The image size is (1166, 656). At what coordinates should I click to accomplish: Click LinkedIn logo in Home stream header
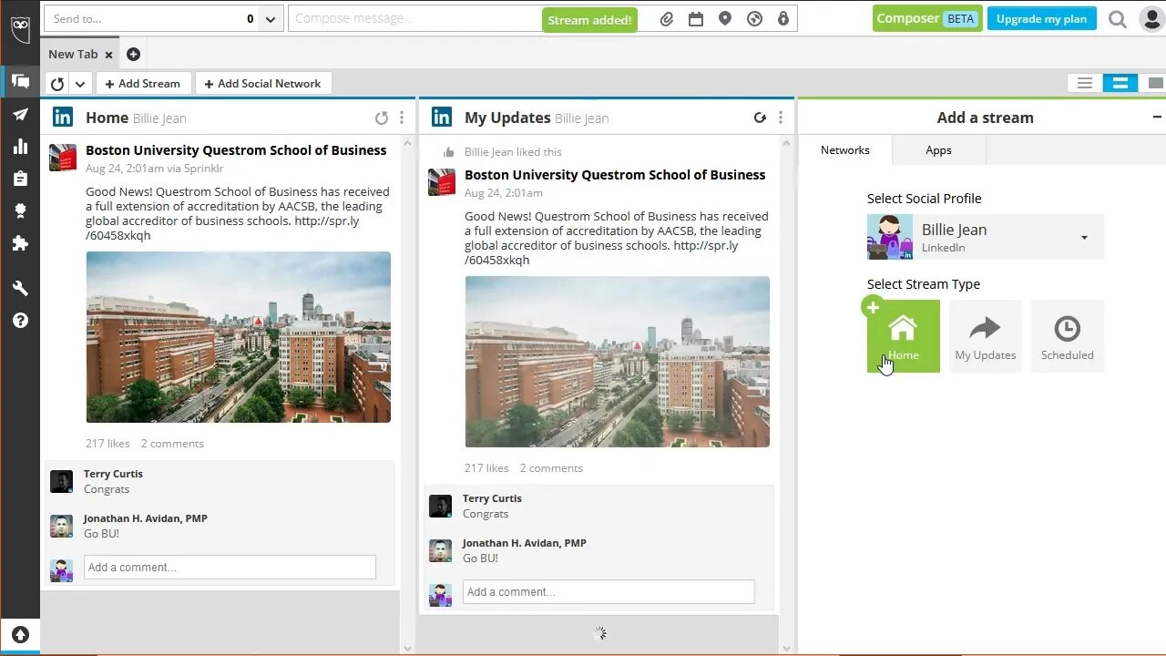(63, 117)
